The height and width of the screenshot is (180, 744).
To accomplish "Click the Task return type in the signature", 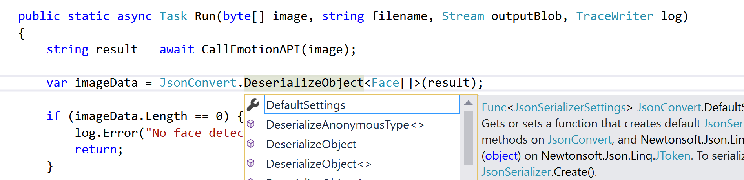I will [173, 16].
